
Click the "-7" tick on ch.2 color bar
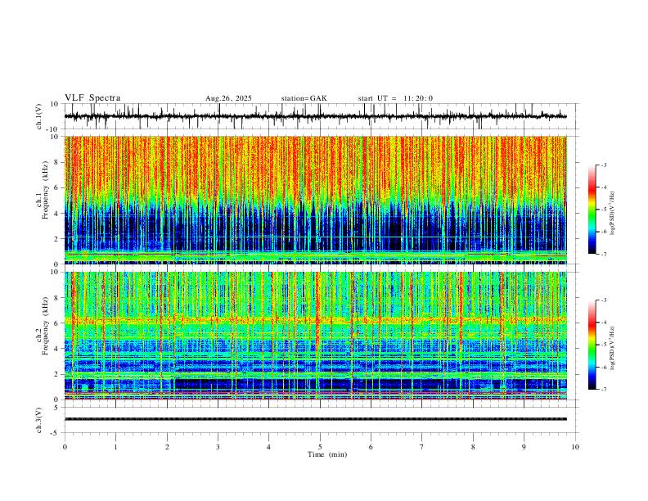click(603, 390)
